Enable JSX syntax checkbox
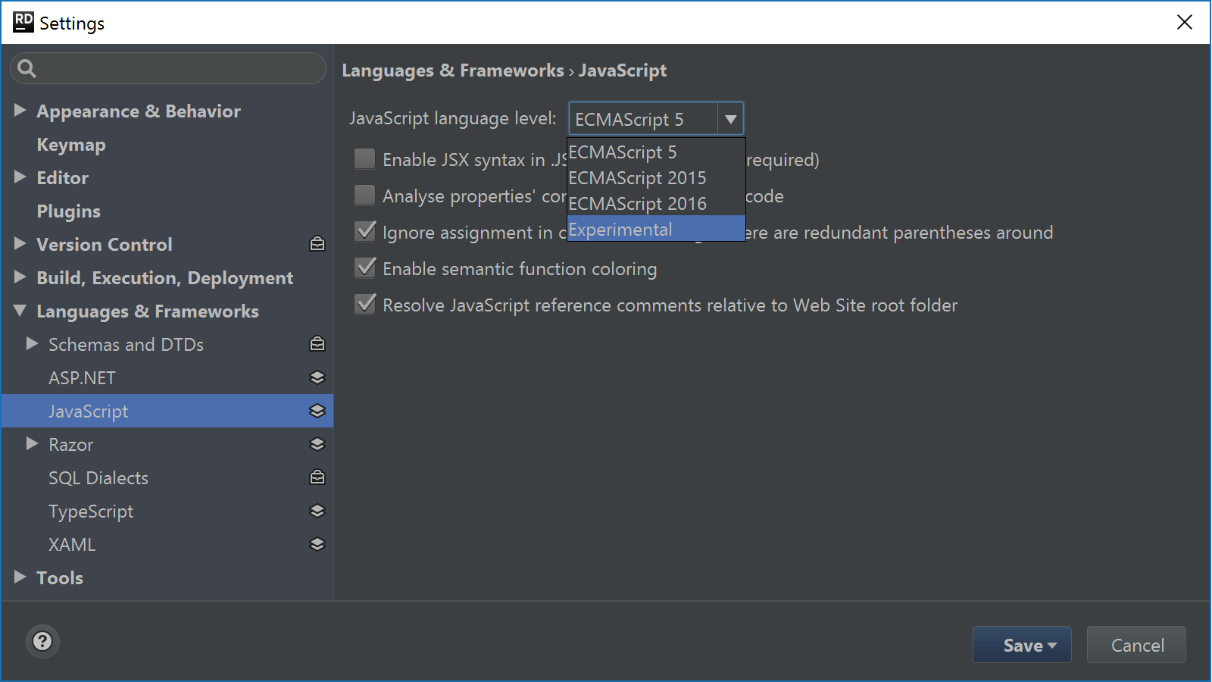Viewport: 1212px width, 682px height. [365, 158]
